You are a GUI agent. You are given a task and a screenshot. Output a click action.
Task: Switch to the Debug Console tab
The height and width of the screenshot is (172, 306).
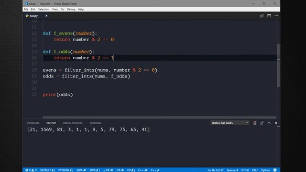tap(73, 123)
